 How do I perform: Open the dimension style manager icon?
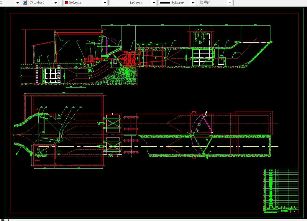[x=25, y=3]
